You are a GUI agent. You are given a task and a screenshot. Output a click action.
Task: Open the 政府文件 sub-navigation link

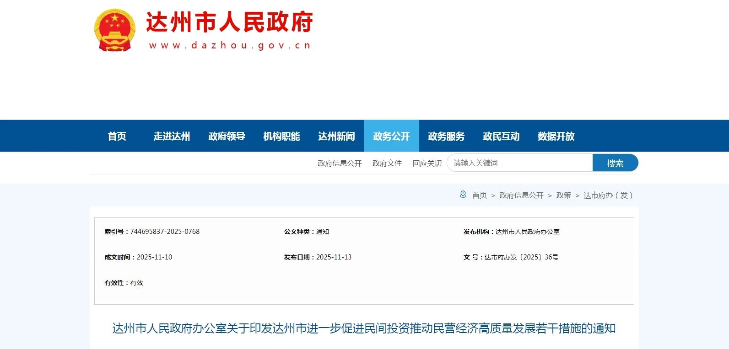pyautogui.click(x=387, y=163)
